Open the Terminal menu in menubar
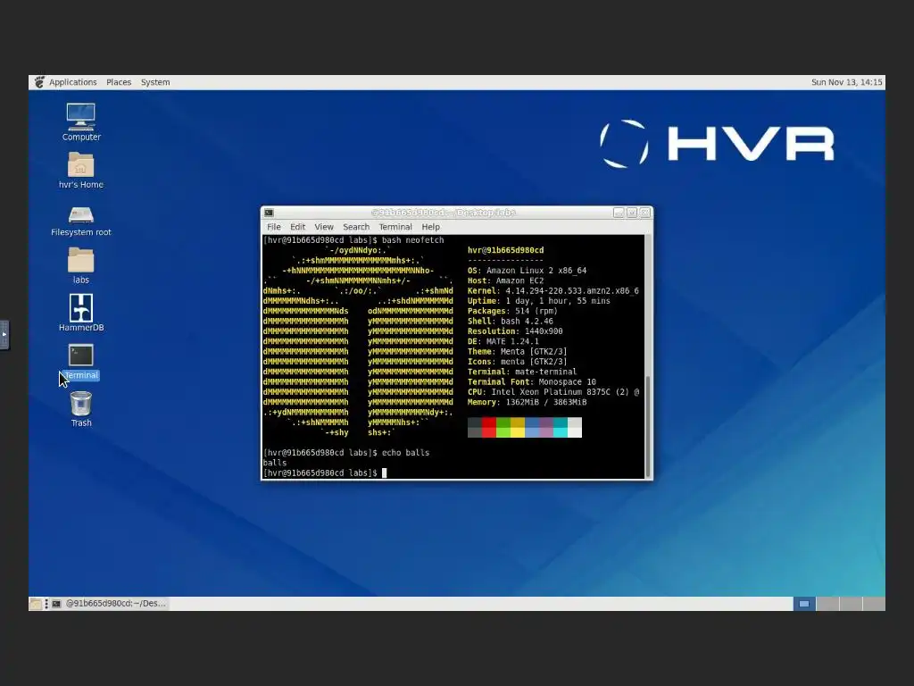The image size is (914, 686). click(395, 227)
